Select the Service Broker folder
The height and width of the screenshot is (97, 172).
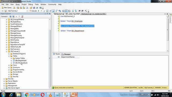pyautogui.click(x=17, y=72)
